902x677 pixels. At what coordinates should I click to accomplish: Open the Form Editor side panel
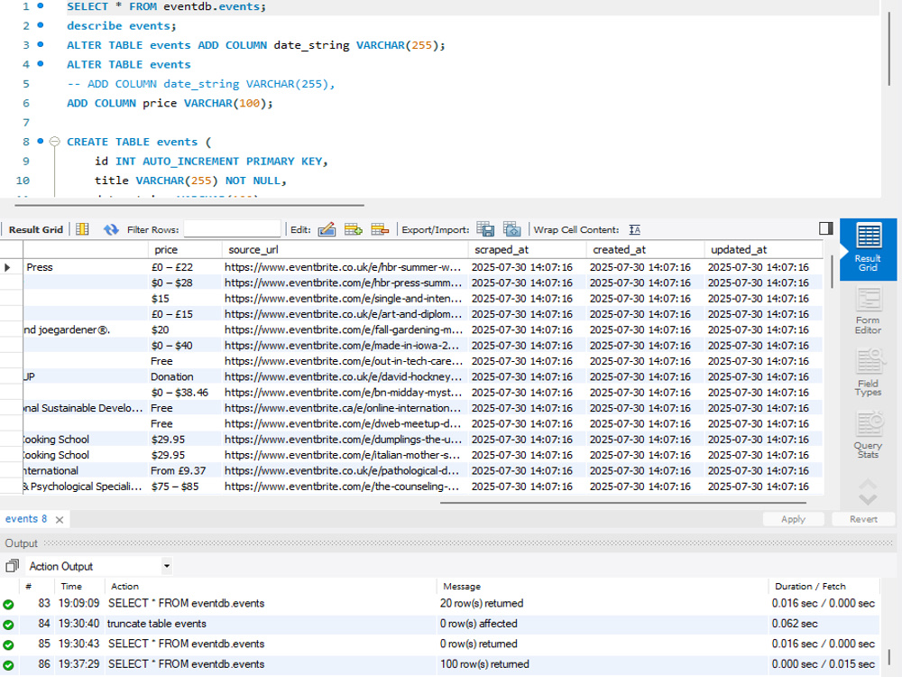coord(868,311)
